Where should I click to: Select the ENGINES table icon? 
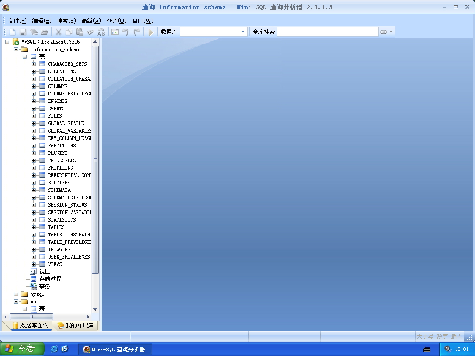tap(42, 101)
